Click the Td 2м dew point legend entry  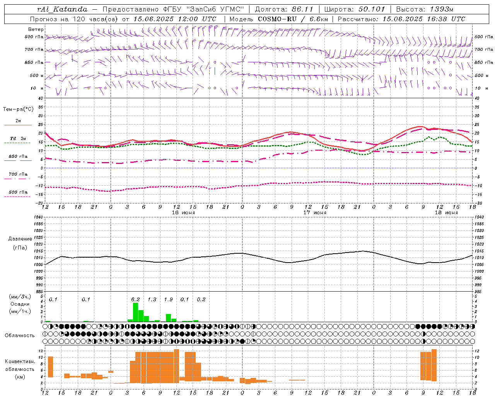[x=18, y=138]
